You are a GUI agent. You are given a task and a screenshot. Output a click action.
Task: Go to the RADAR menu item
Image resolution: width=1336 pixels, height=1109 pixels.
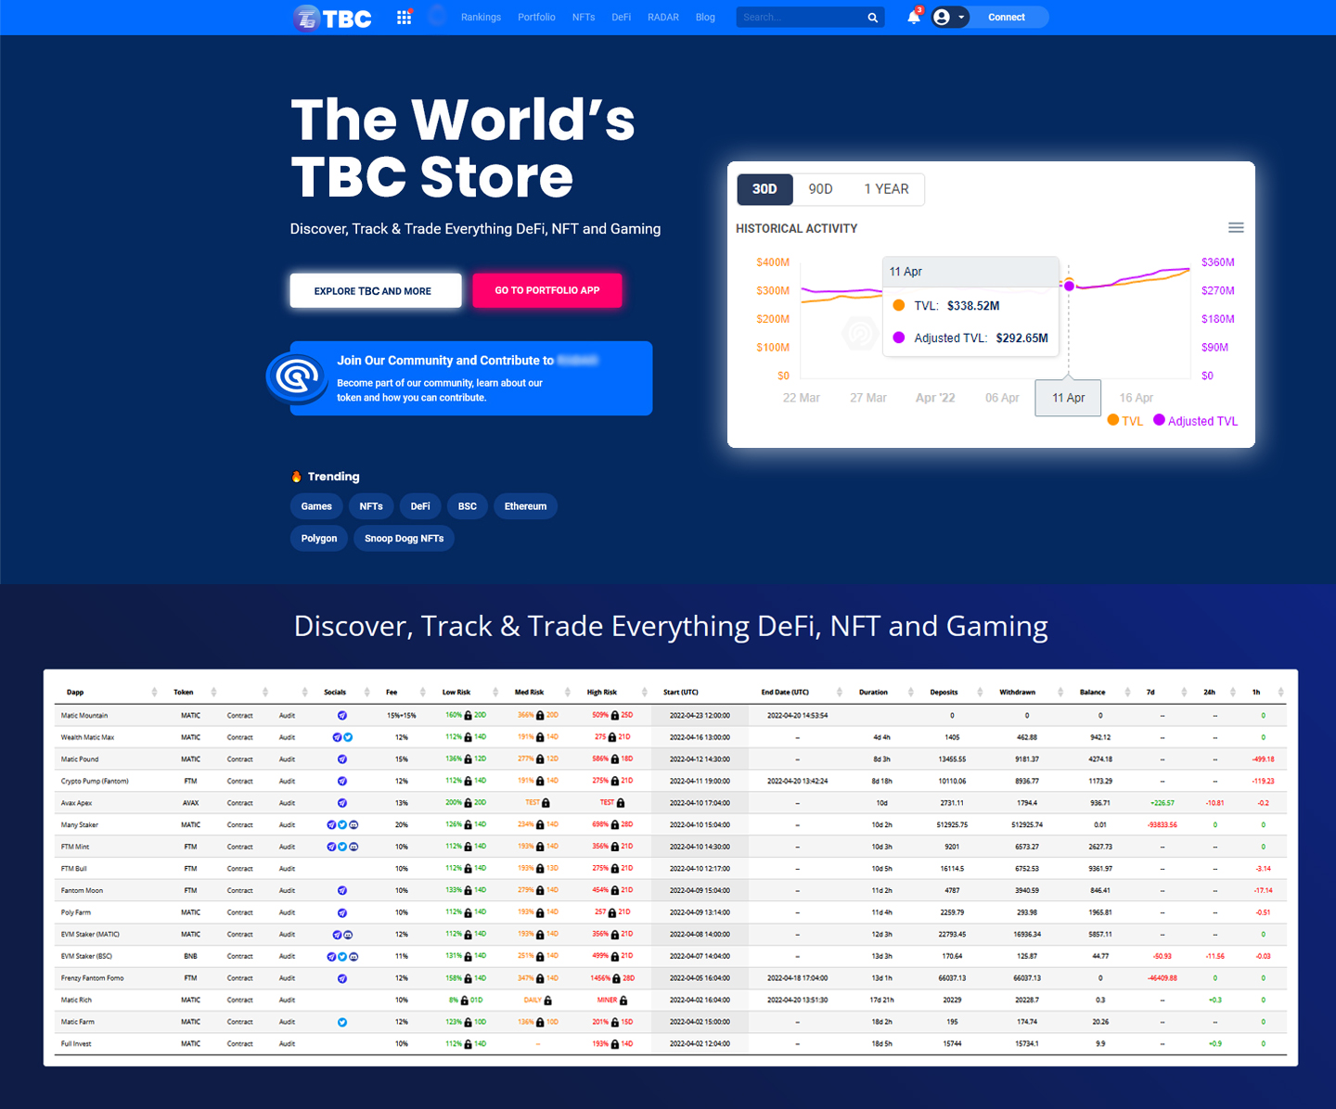pyautogui.click(x=662, y=18)
